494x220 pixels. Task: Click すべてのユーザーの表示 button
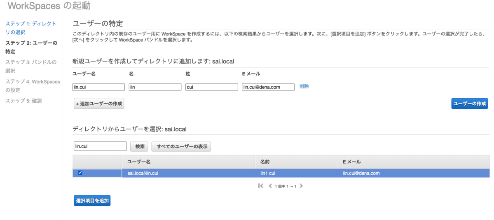[x=181, y=146]
